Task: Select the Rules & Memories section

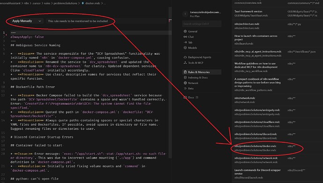Action: [202, 72]
